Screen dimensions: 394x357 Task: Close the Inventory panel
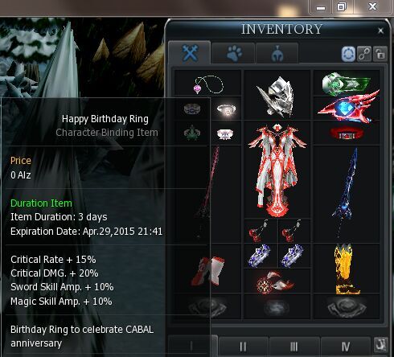tap(380, 31)
